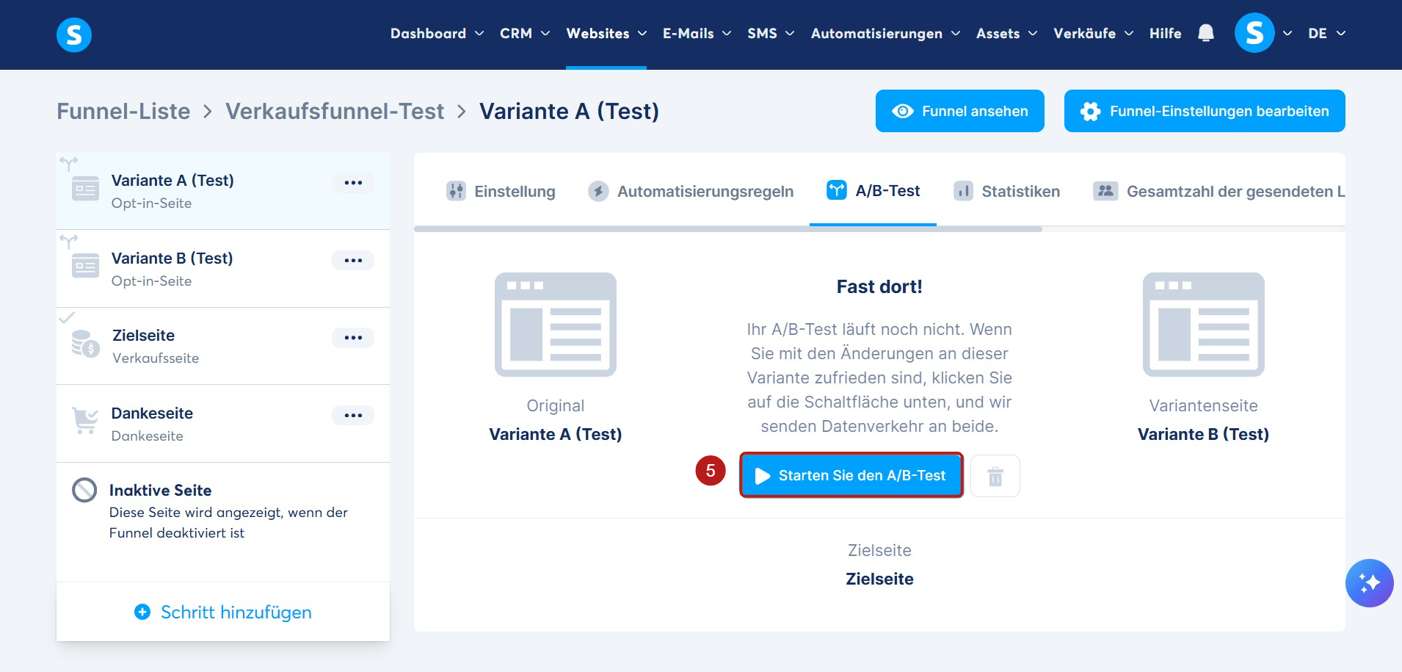Open the Hilfe menu item
Image resolution: width=1402 pixels, height=672 pixels.
click(1165, 33)
